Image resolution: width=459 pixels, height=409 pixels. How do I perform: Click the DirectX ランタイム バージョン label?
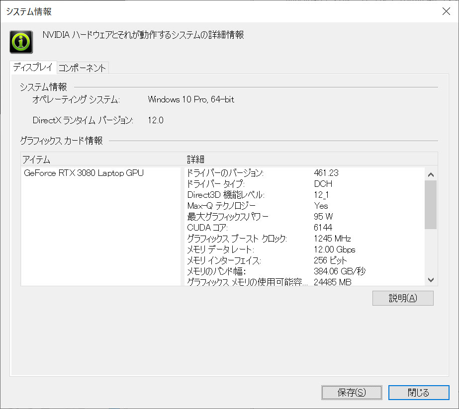[83, 120]
